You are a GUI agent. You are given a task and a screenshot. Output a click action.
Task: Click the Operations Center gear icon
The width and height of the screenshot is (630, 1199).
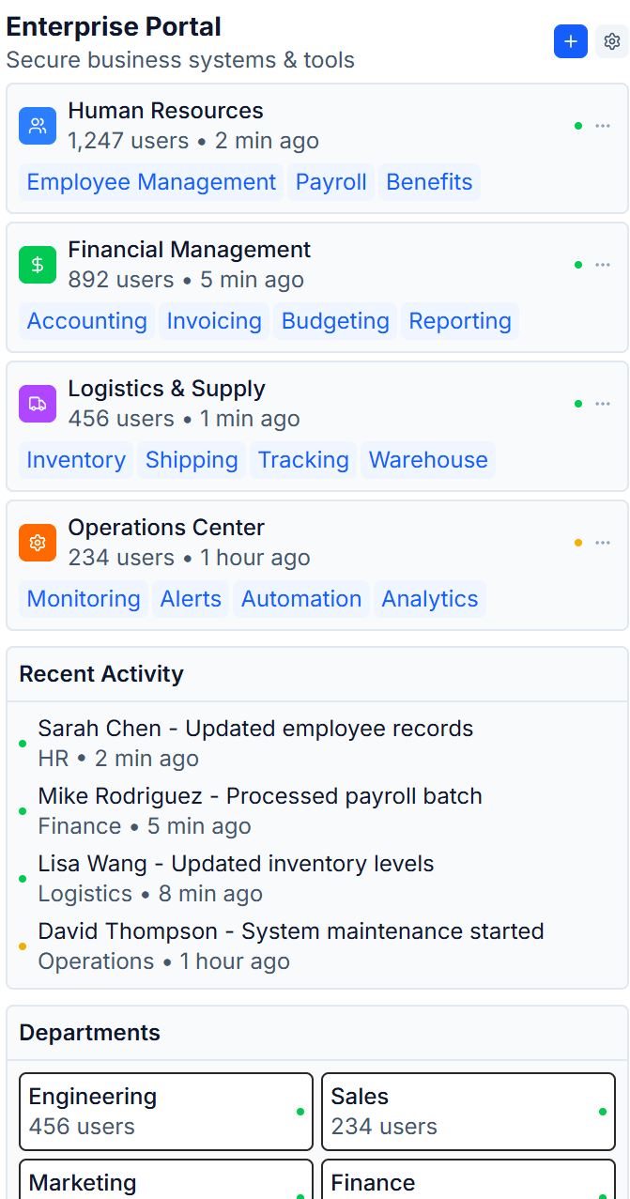(x=38, y=543)
